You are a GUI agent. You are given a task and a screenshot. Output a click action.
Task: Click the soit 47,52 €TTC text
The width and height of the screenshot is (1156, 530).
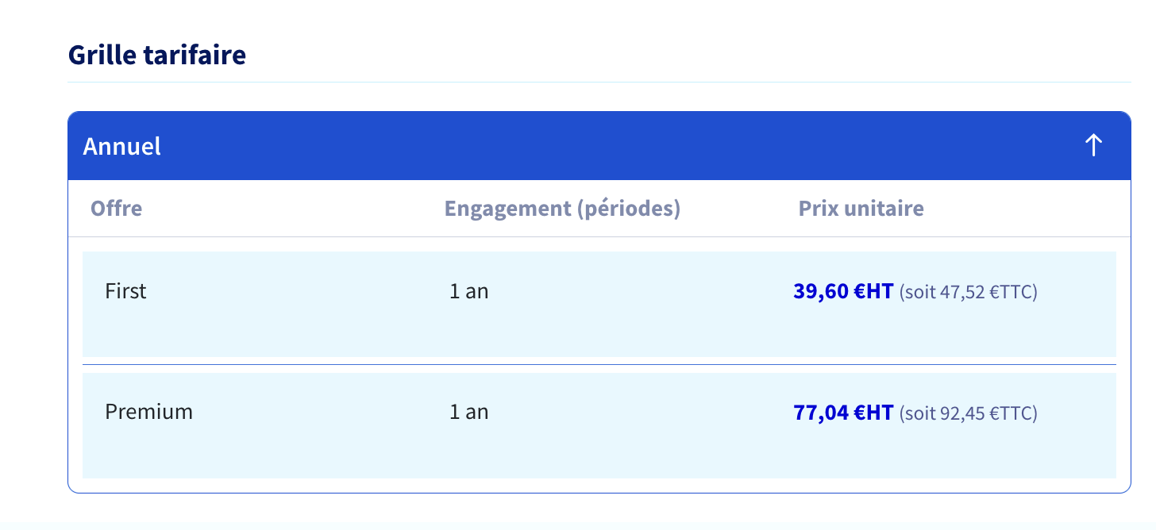tap(969, 292)
